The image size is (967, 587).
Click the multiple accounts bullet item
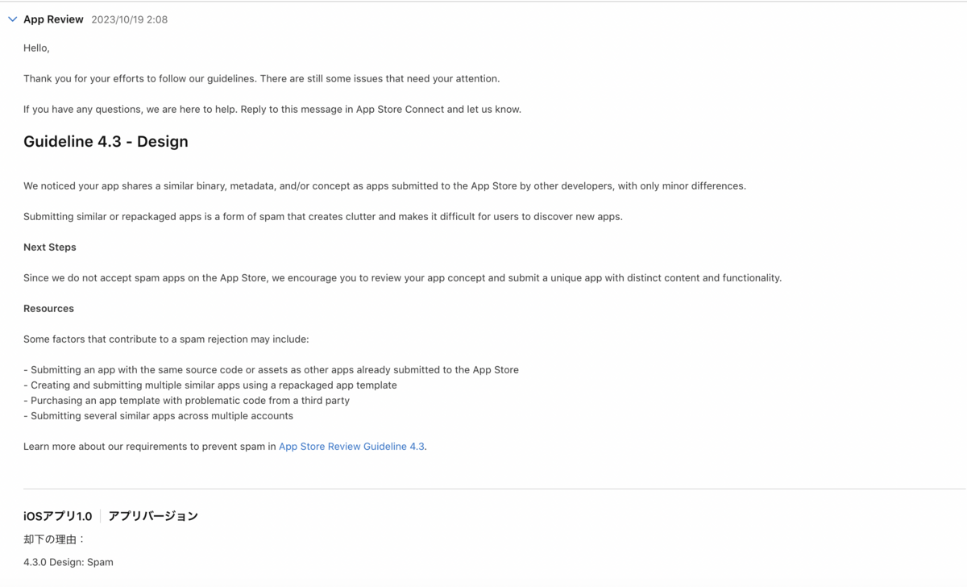[x=159, y=415]
